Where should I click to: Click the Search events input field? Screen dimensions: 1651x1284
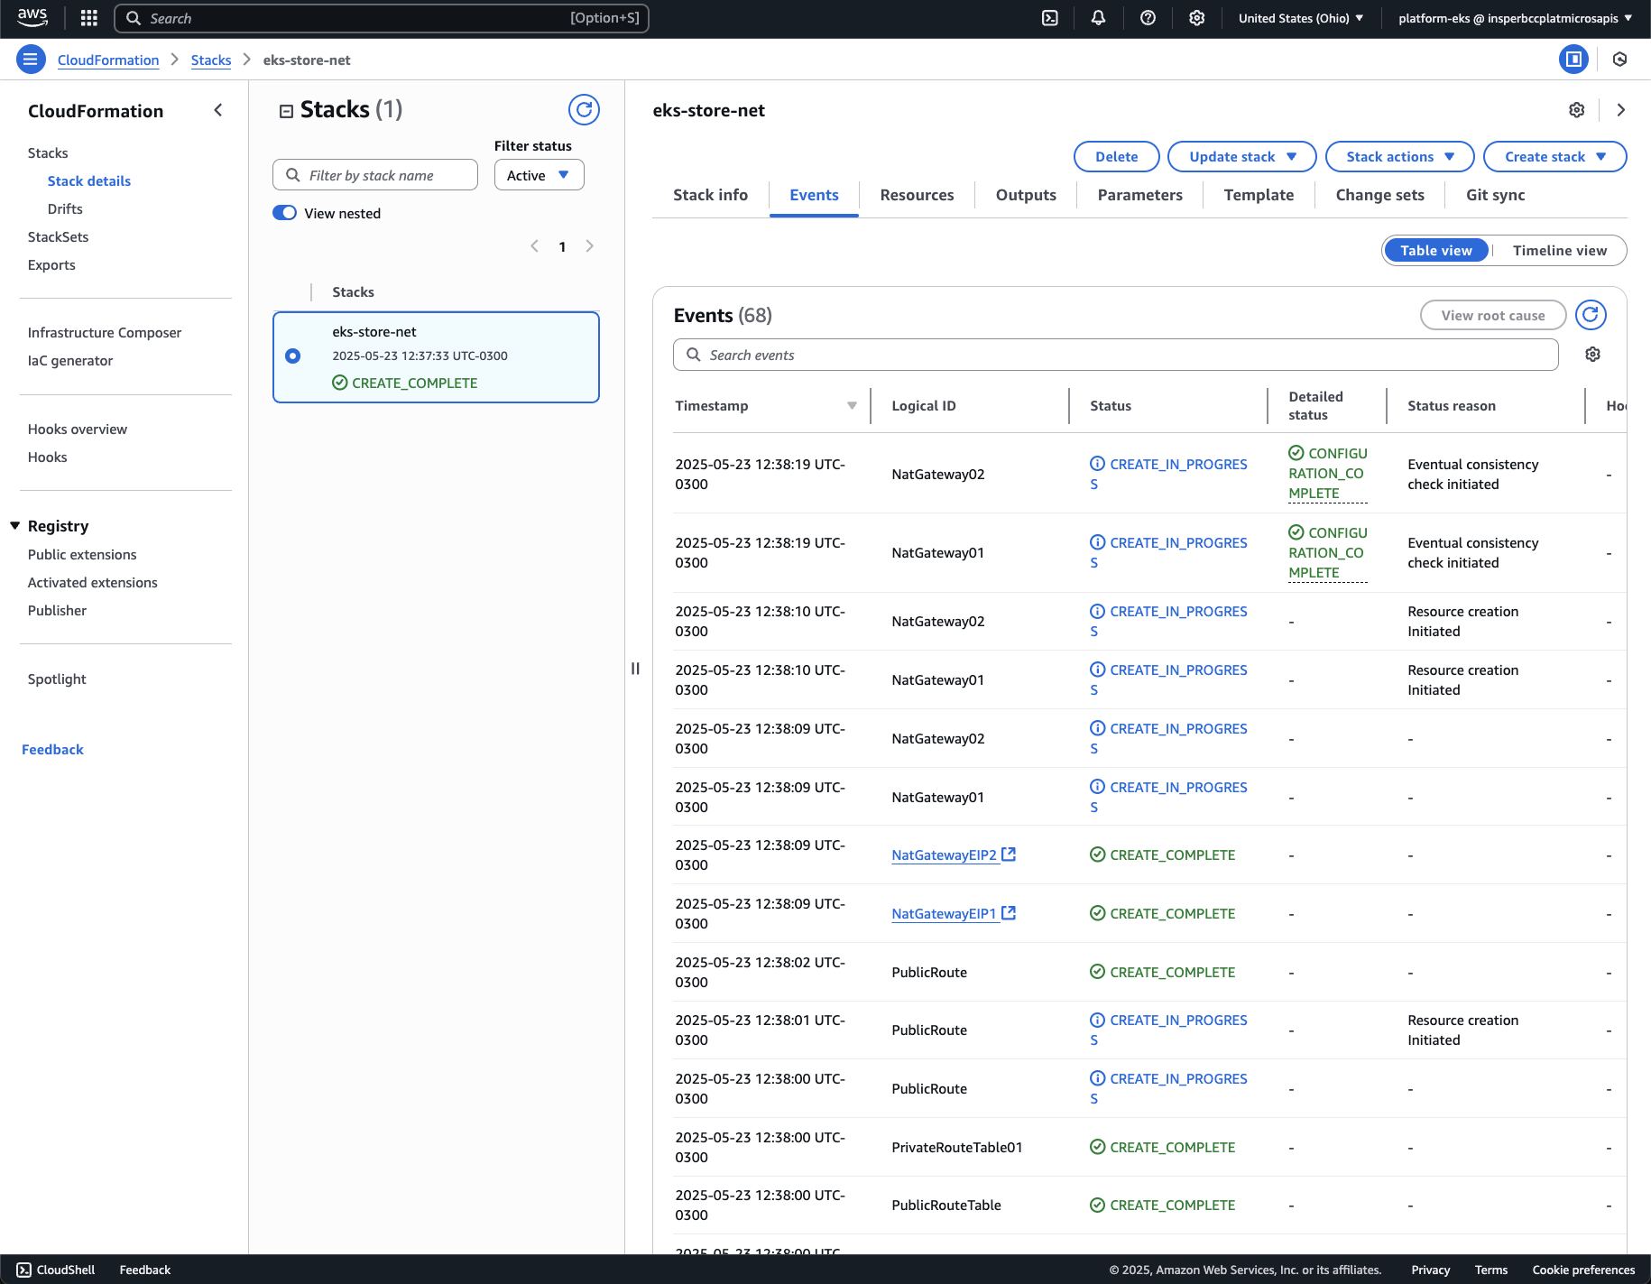[1115, 355]
